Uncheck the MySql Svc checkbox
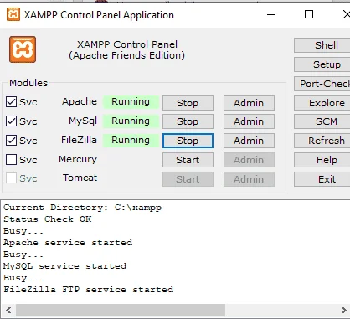The width and height of the screenshot is (350, 319). point(11,121)
